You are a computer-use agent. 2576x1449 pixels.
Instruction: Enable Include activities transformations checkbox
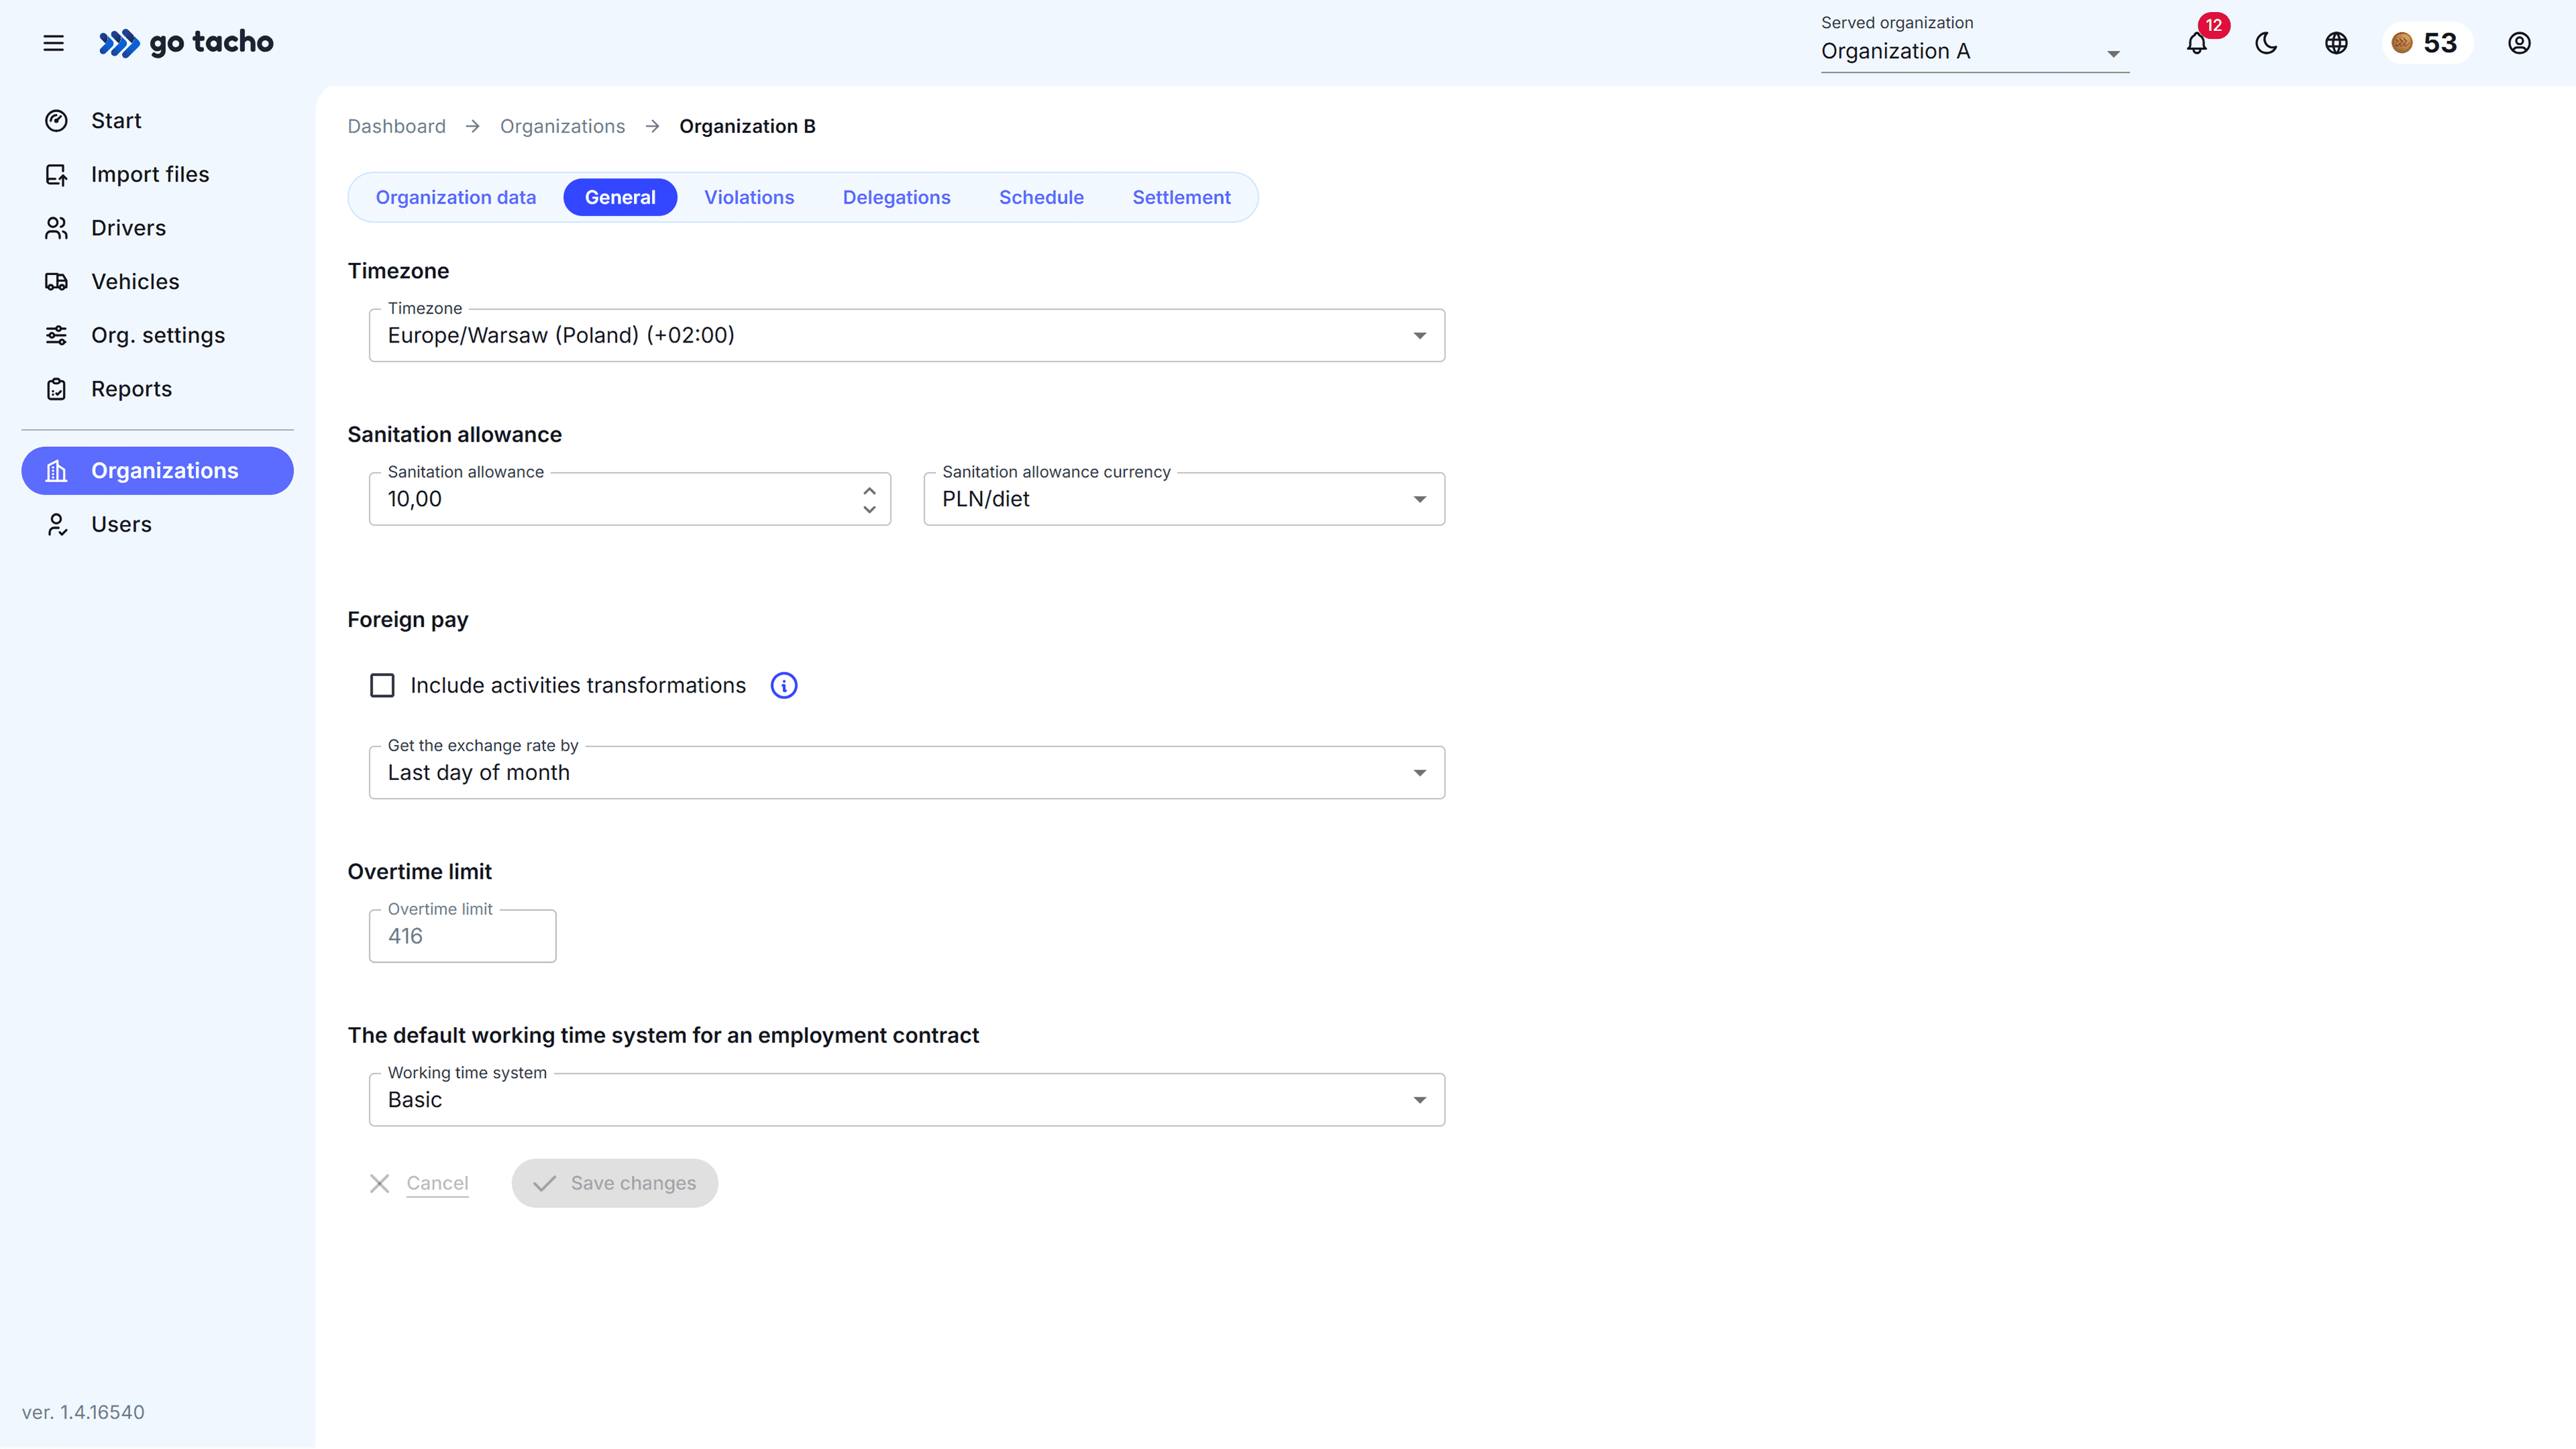click(x=382, y=685)
